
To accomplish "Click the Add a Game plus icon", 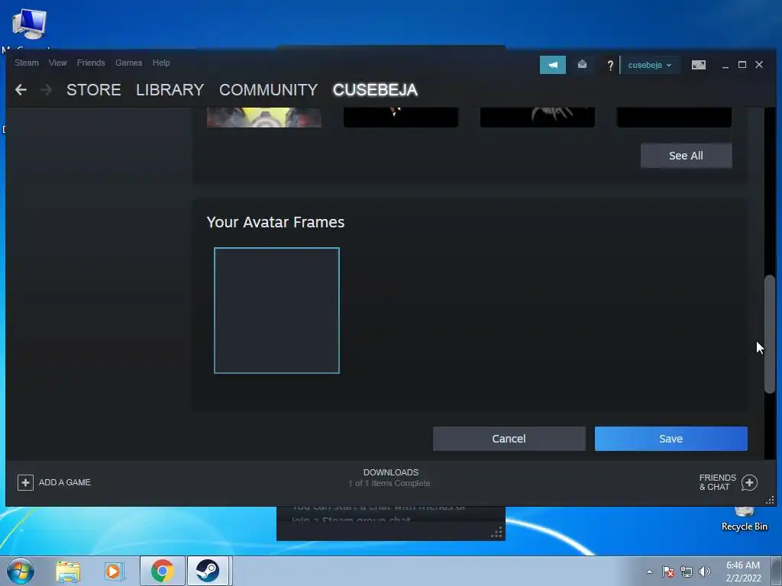I will (25, 482).
